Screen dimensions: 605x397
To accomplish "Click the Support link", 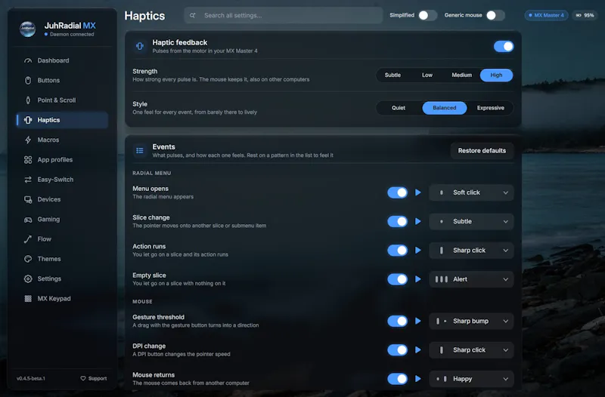I will (93, 379).
